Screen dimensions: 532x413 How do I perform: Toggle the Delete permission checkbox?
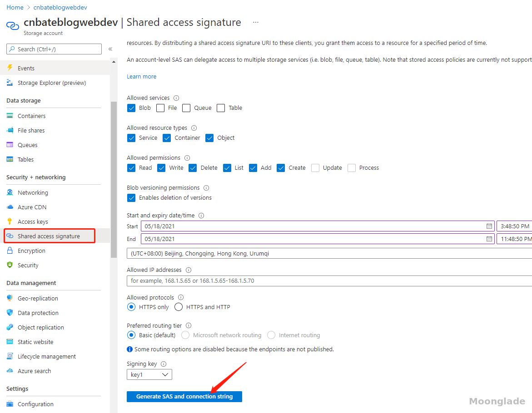coord(193,168)
